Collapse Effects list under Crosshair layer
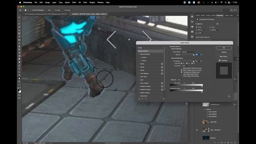This screenshot has height=144, width=256. pos(205,110)
